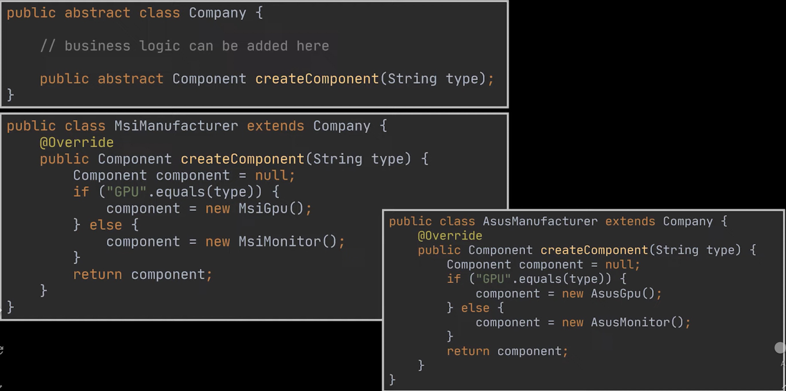The image size is (786, 391).
Task: Click "GPU" string literal in the Msi class
Action: (126, 192)
